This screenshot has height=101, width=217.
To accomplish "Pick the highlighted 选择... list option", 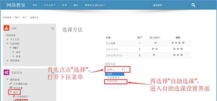I will [115, 74].
